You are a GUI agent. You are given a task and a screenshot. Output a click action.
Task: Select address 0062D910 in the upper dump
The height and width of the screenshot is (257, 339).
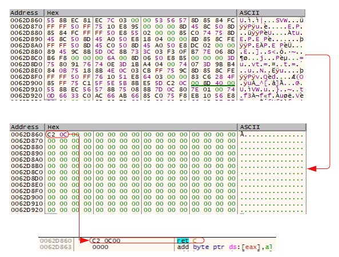[x=26, y=90]
